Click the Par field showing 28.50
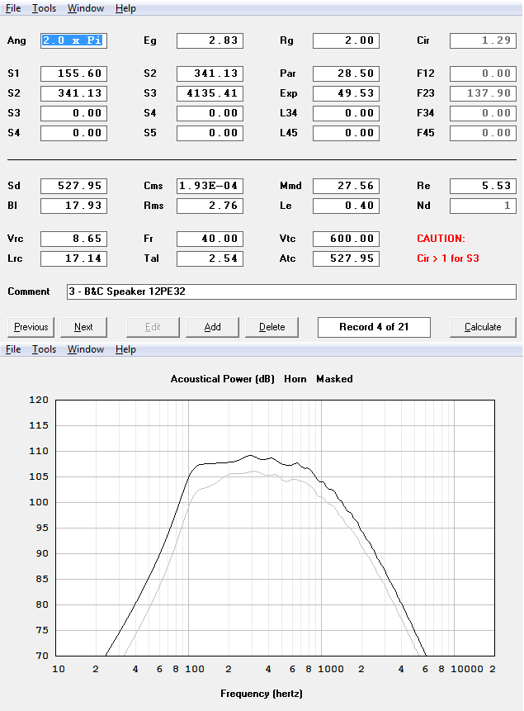The image size is (524, 711). [x=346, y=73]
